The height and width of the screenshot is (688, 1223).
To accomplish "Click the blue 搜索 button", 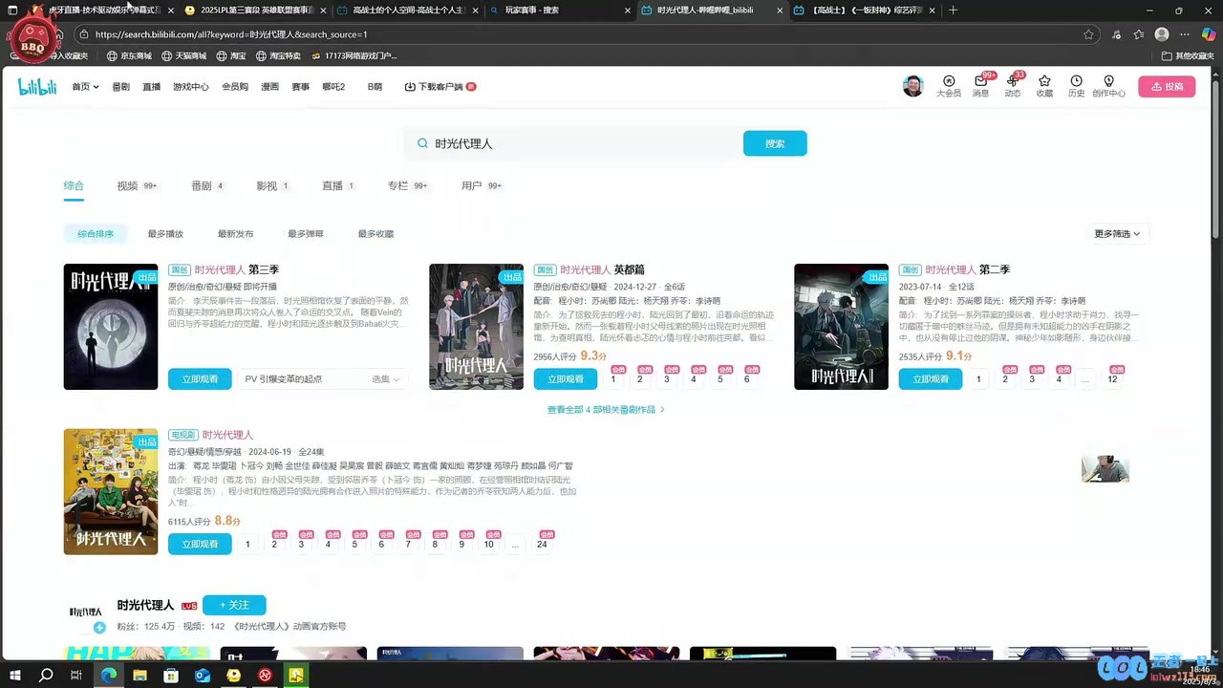I will pyautogui.click(x=775, y=143).
